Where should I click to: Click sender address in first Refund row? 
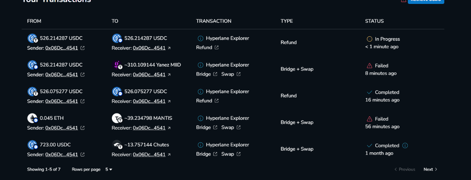[62, 48]
